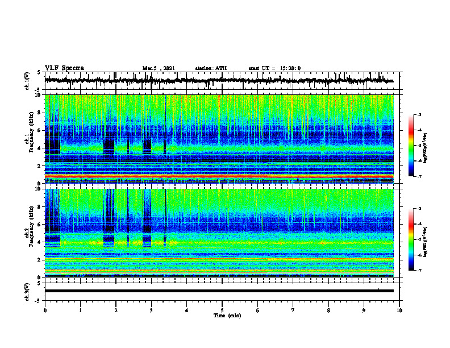Click the ch.1 spectrogram color bar
450x348 pixels.
tap(411, 146)
